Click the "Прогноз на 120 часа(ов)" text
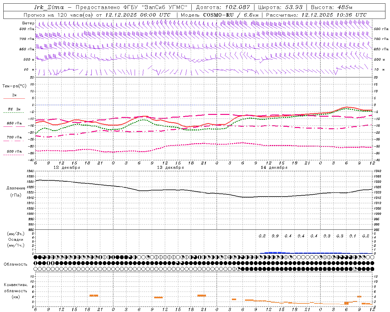The height and width of the screenshot is (312, 390). click(x=58, y=15)
